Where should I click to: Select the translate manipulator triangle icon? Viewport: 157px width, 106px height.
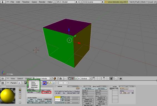pyautogui.click(x=73, y=78)
